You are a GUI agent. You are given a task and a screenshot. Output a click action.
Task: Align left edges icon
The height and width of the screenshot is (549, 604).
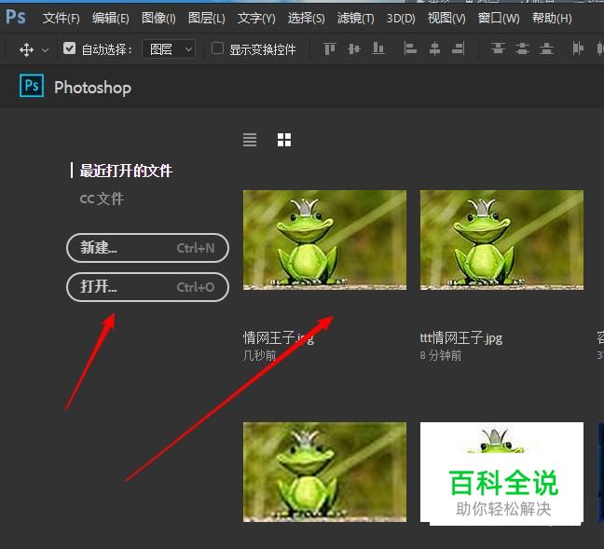410,48
